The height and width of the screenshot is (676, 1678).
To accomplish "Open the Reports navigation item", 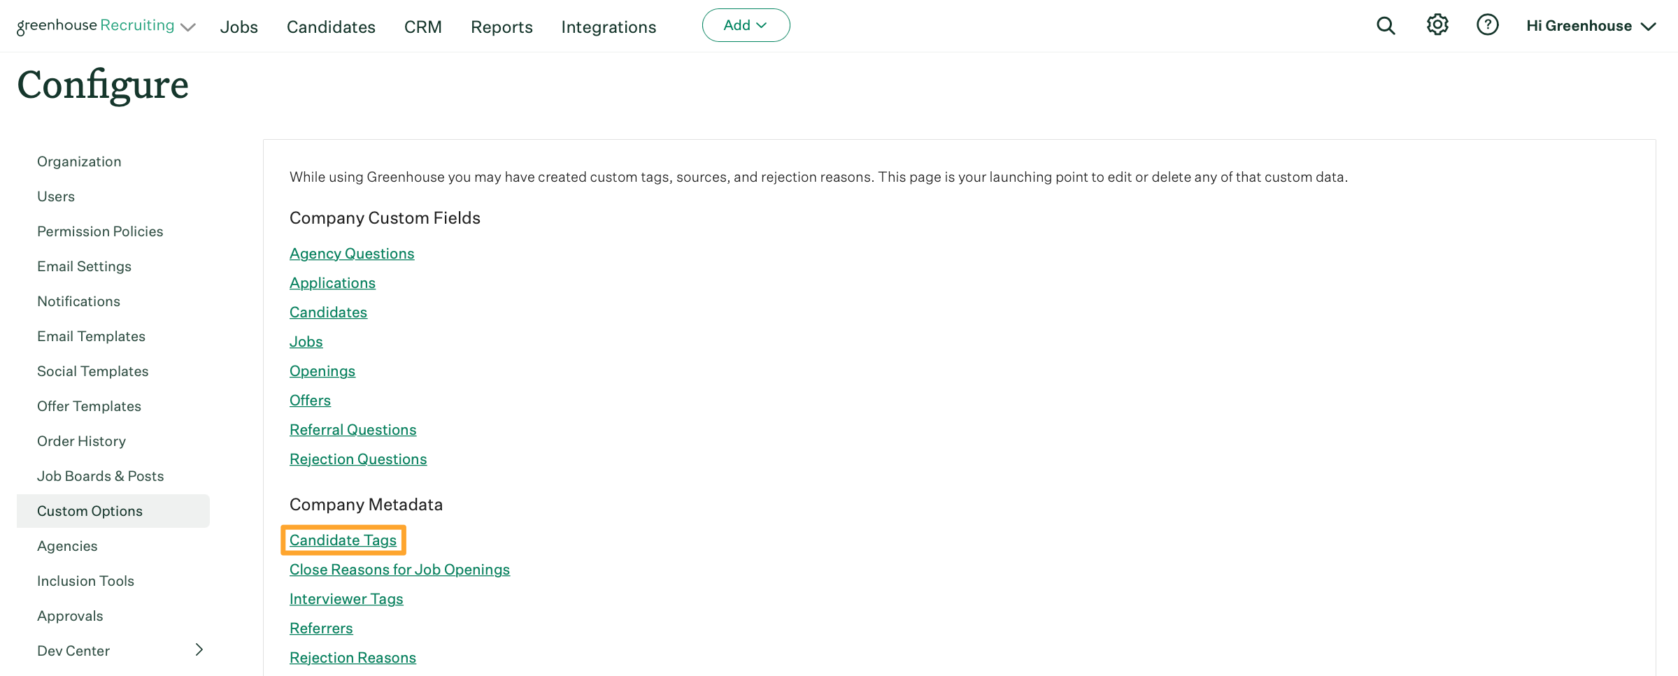I will (x=502, y=27).
